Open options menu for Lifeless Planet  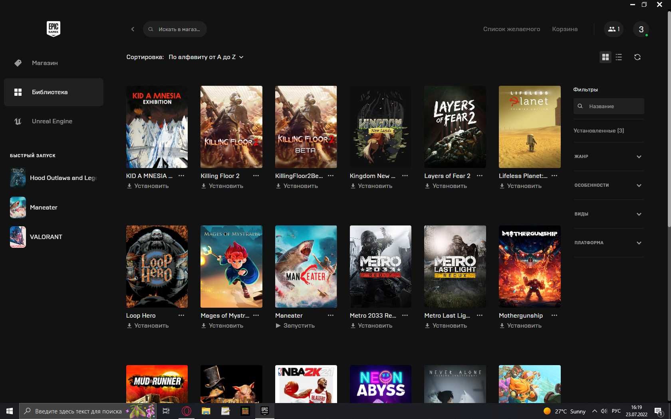click(x=554, y=176)
